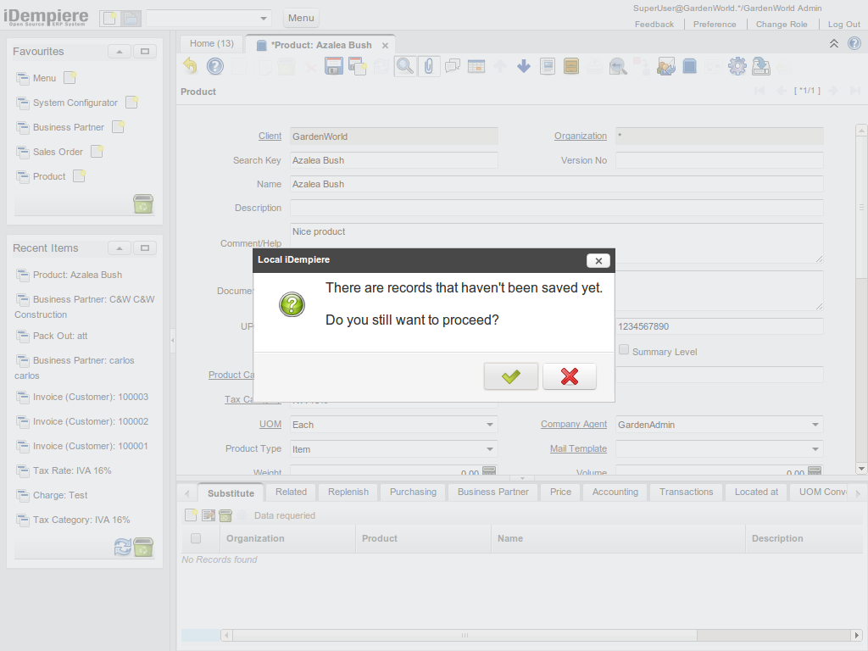Click the Log Out link
This screenshot has width=868, height=651.
point(843,25)
